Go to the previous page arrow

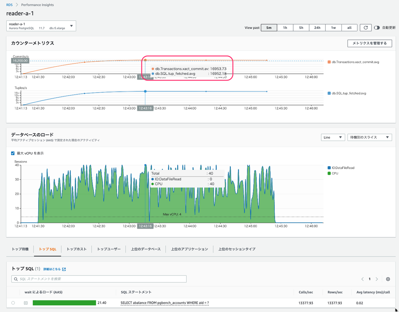[362, 279]
